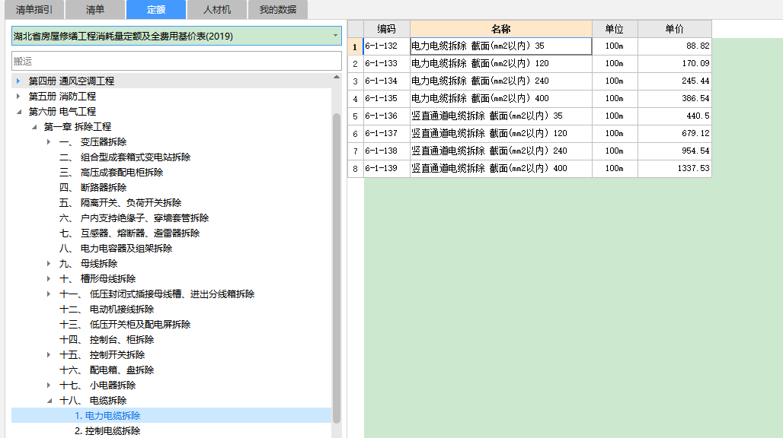The width and height of the screenshot is (783, 438).
Task: Click price cell 1337.53
Action: point(675,168)
